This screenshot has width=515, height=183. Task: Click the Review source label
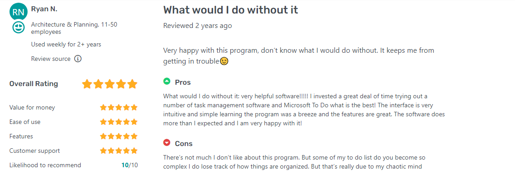click(x=51, y=59)
